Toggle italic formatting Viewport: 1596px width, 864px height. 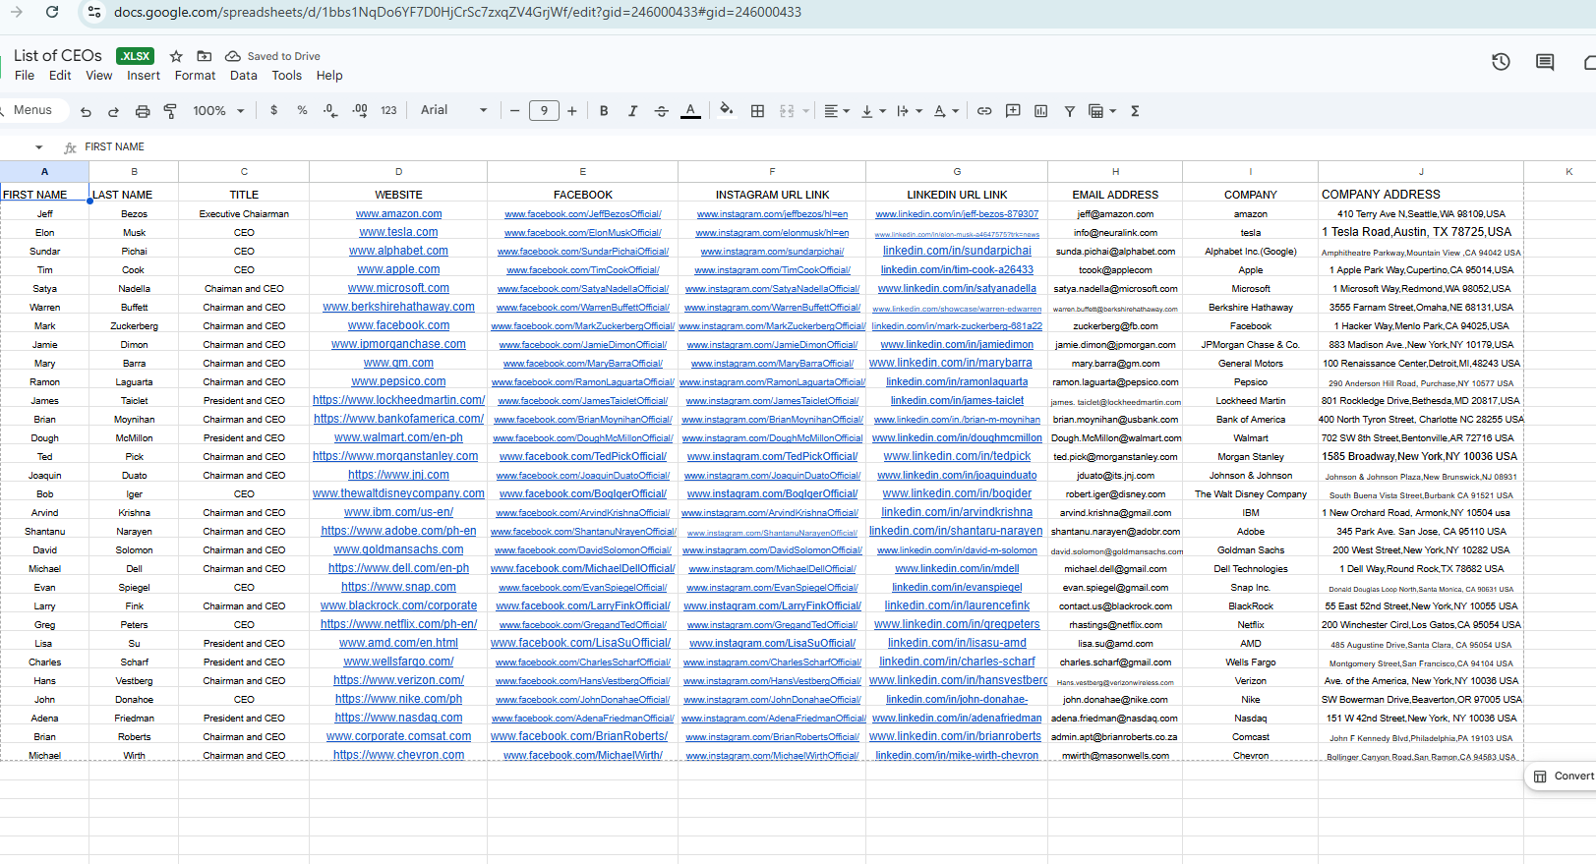(632, 111)
